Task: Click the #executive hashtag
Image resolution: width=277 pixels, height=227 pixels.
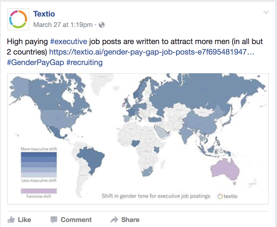Action: coord(69,42)
